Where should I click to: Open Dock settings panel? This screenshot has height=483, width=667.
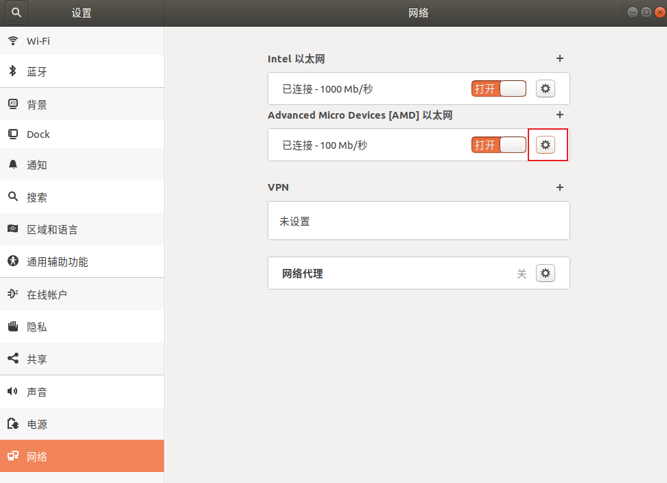[x=82, y=134]
